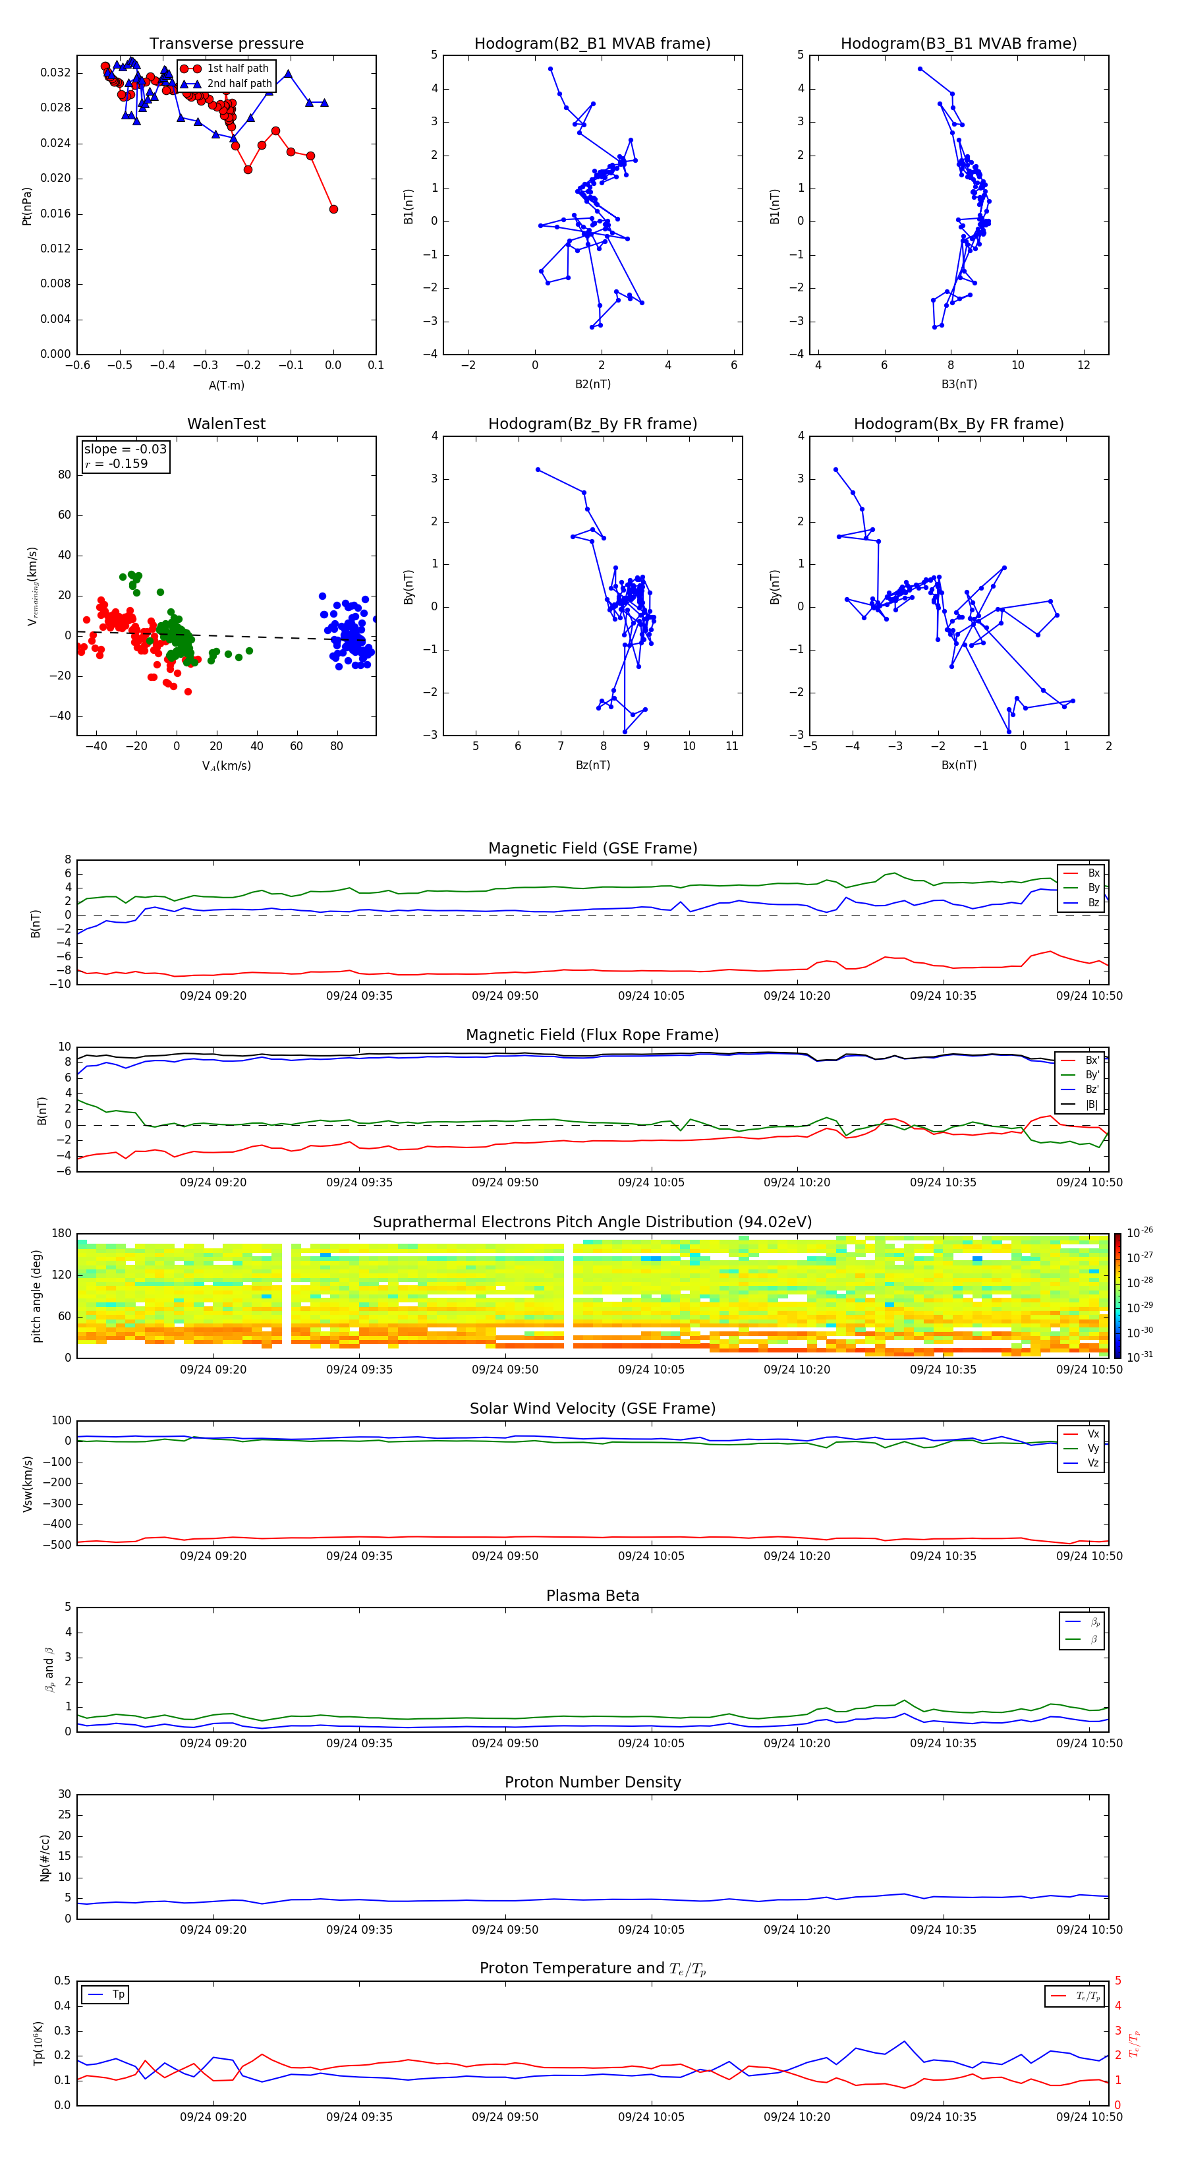The height and width of the screenshot is (2175, 1186).
Task: Click the 'Tp(10^6K)' y-axis label
Action: [38, 2043]
